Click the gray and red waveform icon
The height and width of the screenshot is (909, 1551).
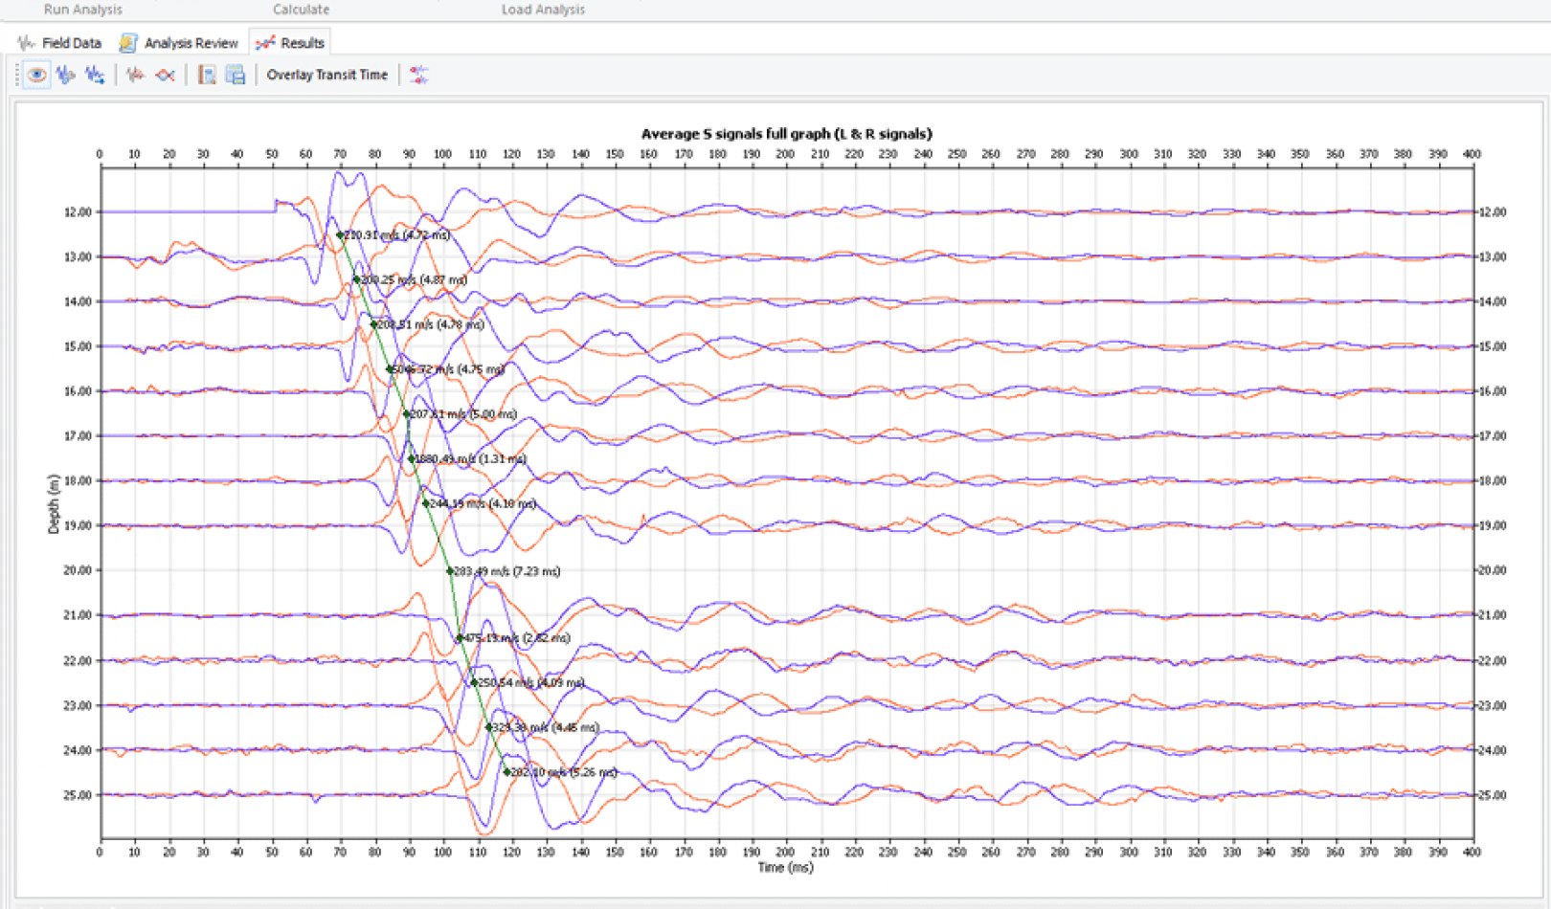click(x=135, y=75)
